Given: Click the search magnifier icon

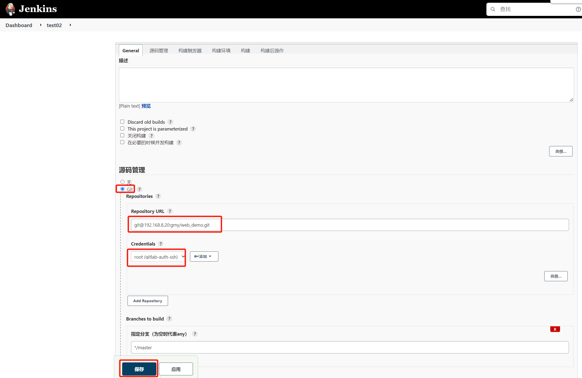Looking at the screenshot, I should (493, 9).
